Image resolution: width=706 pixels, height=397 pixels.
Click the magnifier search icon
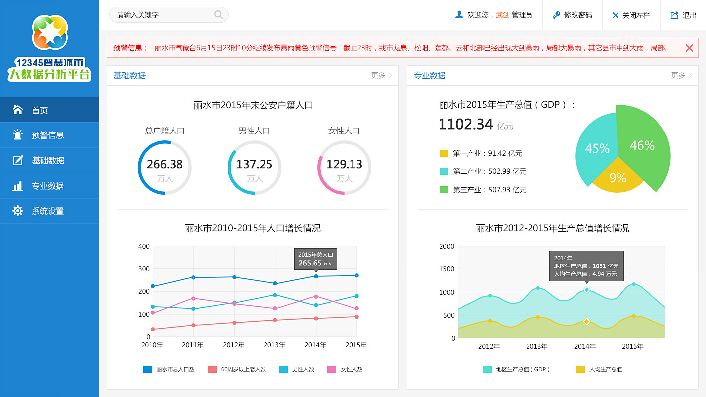pyautogui.click(x=219, y=15)
